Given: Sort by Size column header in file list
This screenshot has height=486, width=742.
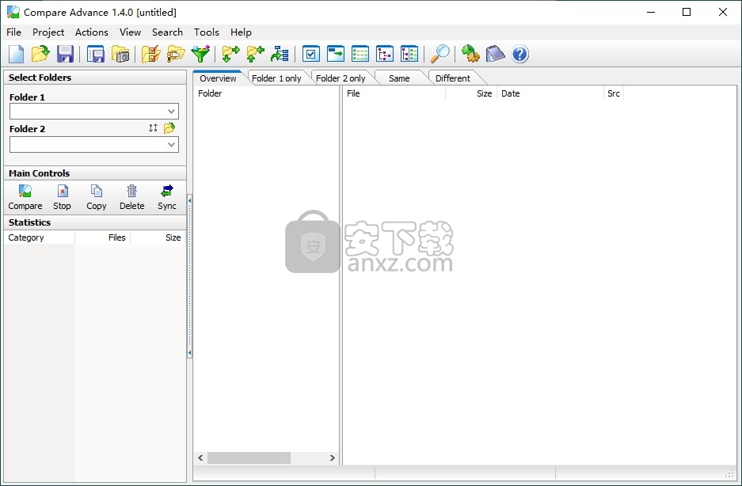Looking at the screenshot, I should (471, 93).
